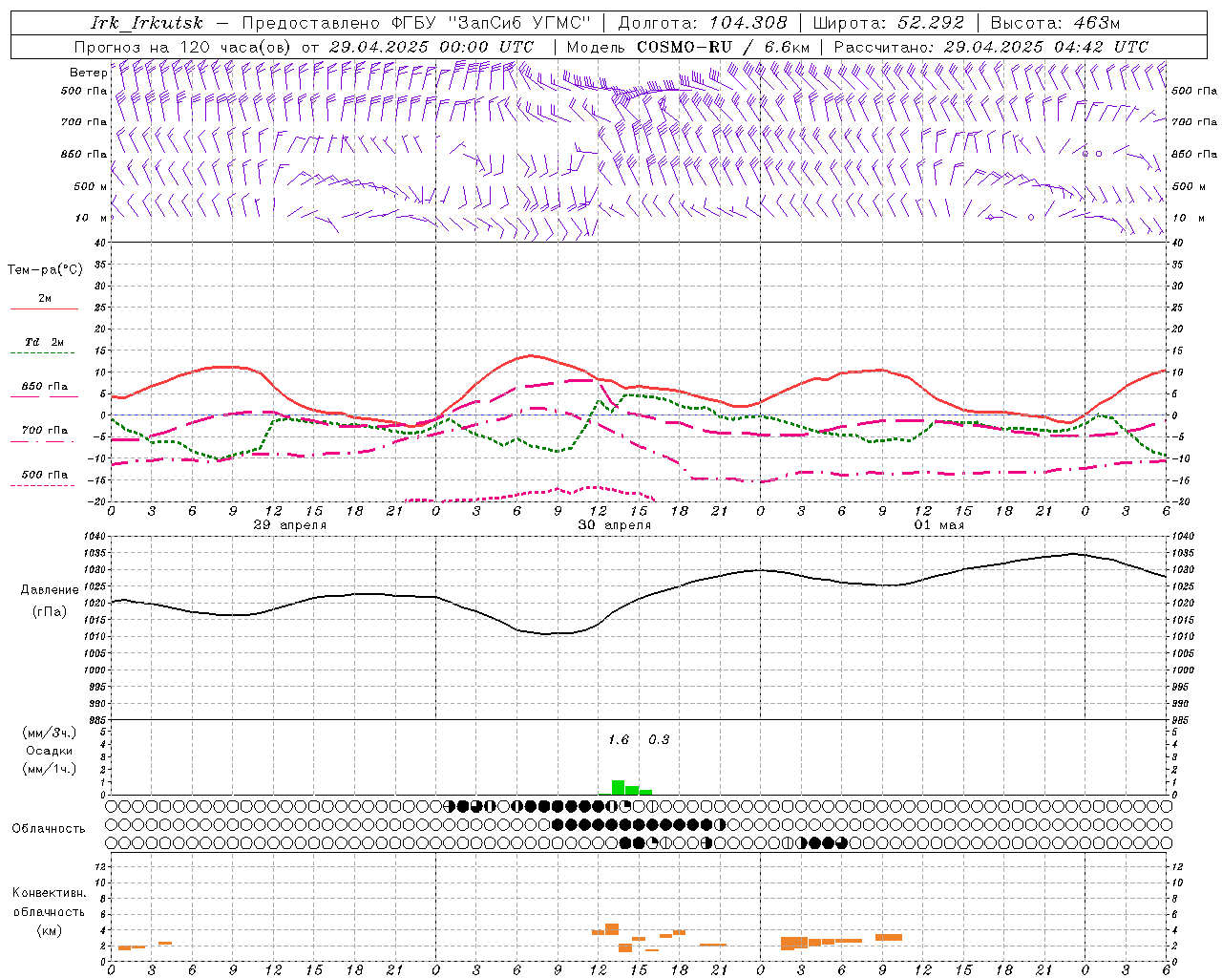Select the Рассчитано: 29.04.2025 04:42 UTC timestamp
The height and width of the screenshot is (978, 1222).
click(991, 47)
